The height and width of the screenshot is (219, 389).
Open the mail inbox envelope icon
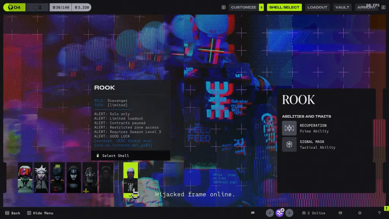pyautogui.click(x=340, y=213)
